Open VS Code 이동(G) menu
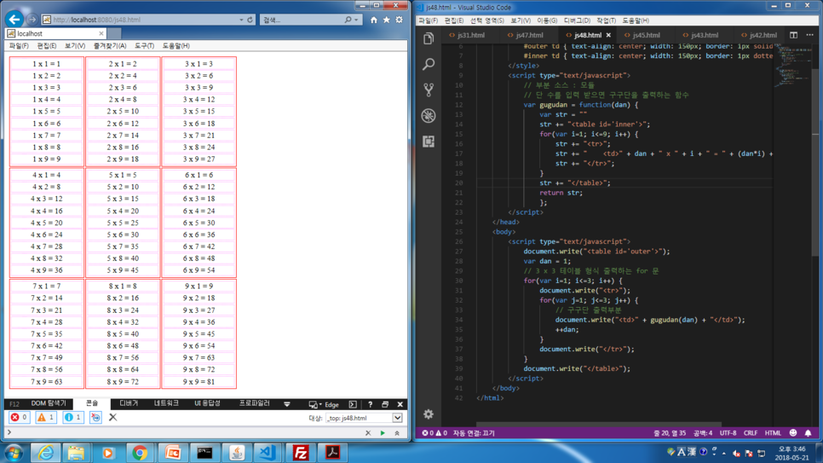 coord(547,20)
